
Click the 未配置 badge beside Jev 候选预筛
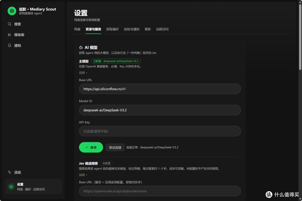[x=106, y=163]
